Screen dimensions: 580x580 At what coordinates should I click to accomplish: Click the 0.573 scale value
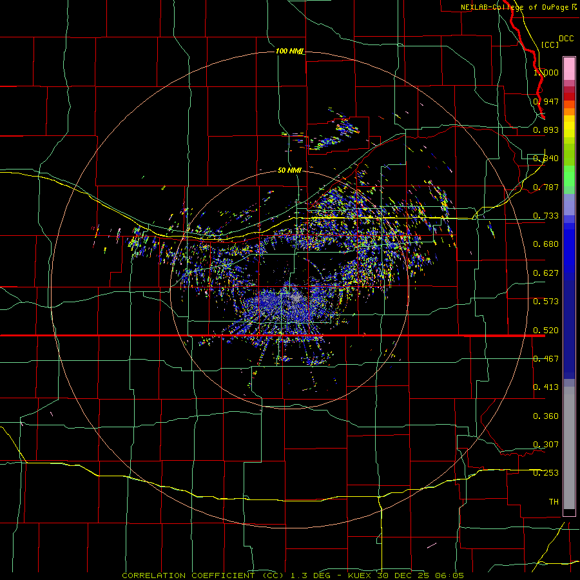(546, 302)
